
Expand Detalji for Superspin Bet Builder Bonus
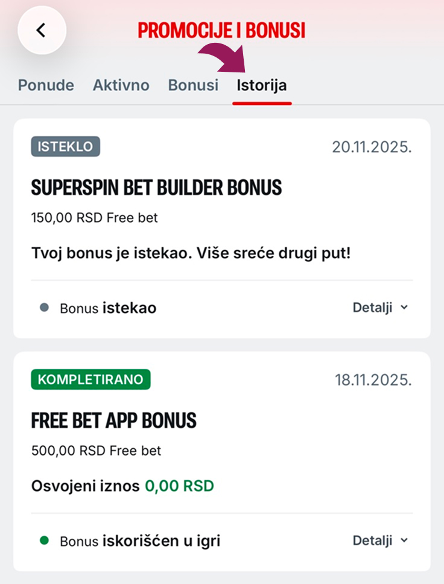(380, 308)
